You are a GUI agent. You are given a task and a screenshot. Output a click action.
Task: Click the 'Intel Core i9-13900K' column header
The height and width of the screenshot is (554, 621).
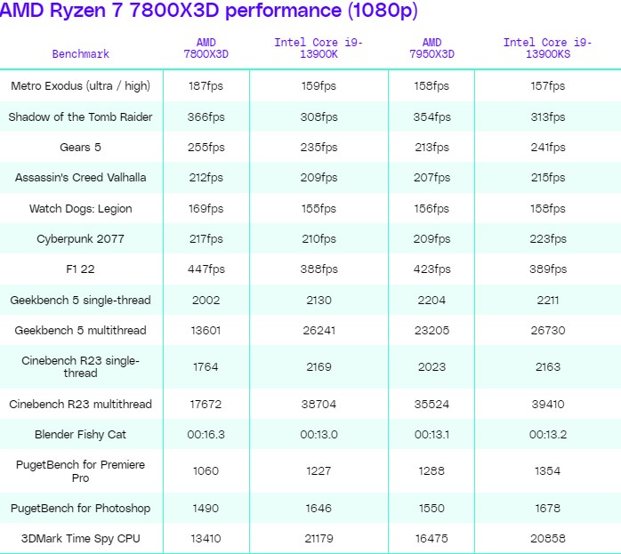pos(319,48)
